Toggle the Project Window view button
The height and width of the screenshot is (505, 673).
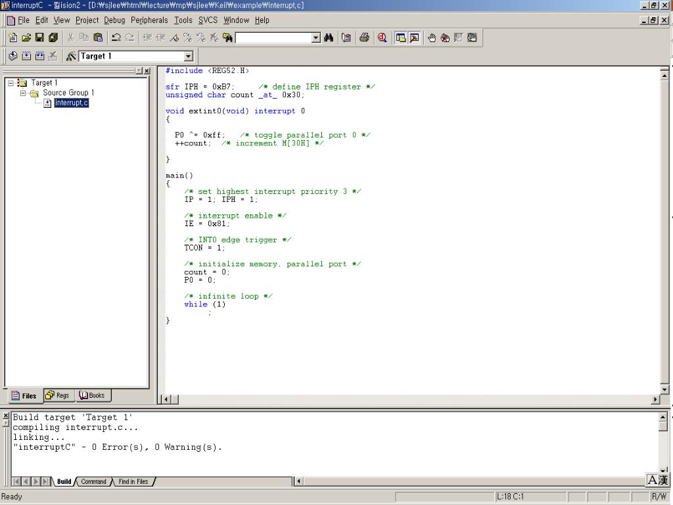(400, 38)
